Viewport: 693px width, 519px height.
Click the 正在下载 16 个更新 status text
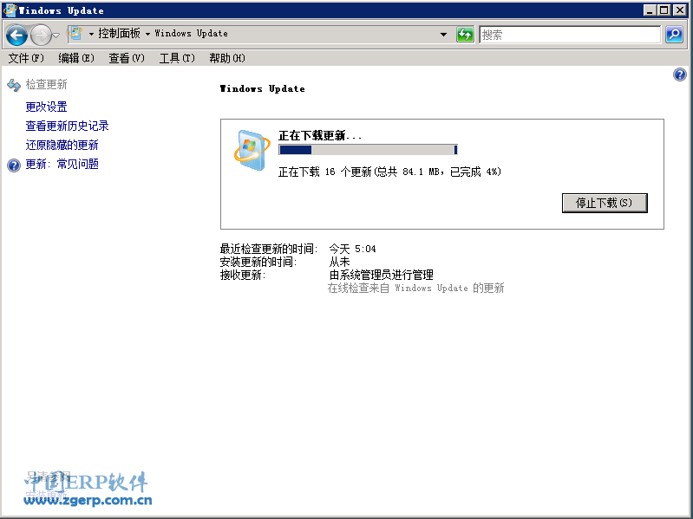(389, 172)
